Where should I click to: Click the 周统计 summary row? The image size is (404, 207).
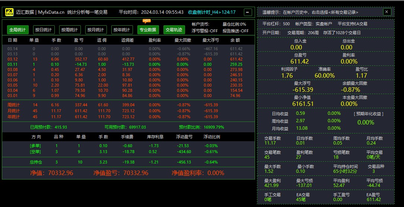click(x=128, y=105)
